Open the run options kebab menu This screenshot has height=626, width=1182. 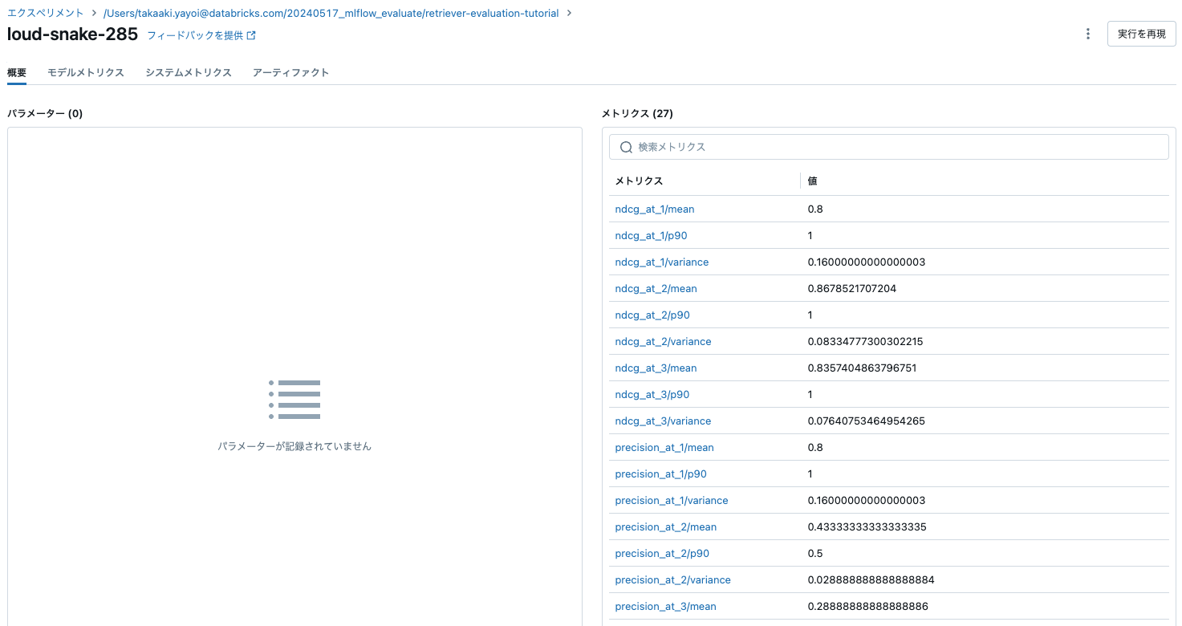click(1087, 34)
